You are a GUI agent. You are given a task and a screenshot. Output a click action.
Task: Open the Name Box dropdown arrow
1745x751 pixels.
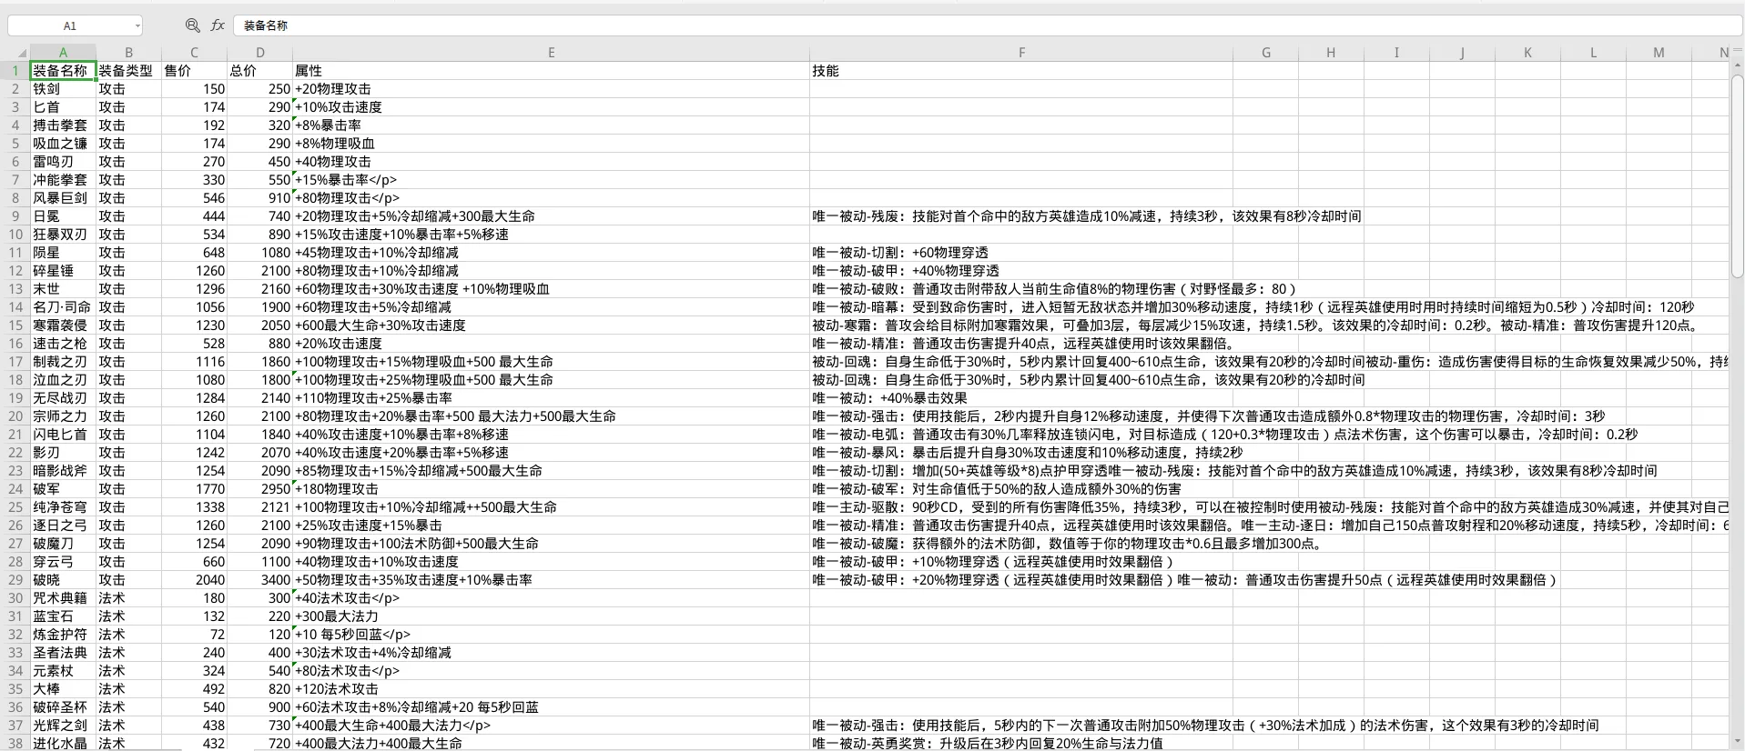coord(137,26)
